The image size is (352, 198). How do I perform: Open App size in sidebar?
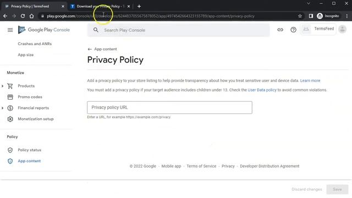(x=26, y=55)
